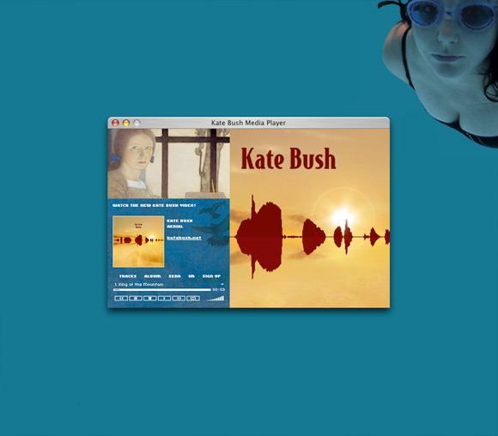
Task: Stop playback with the stop button
Action: (150, 298)
